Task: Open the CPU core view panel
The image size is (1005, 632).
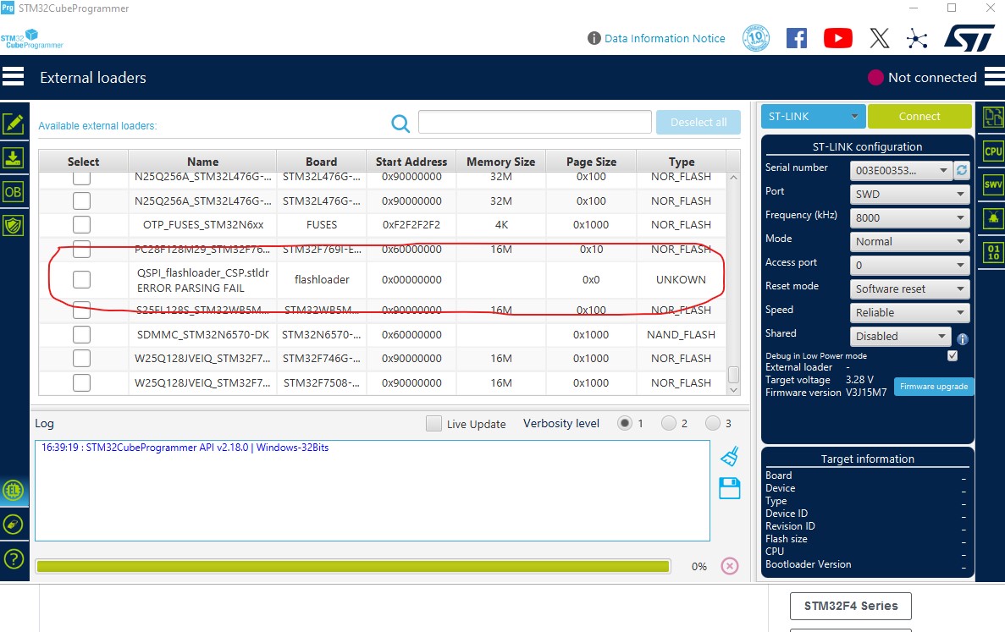Action: pos(991,152)
